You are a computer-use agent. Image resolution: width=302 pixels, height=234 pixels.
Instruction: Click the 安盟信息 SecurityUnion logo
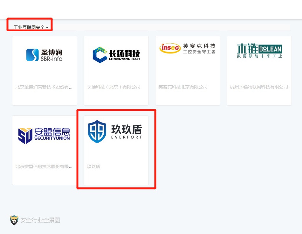click(44, 136)
